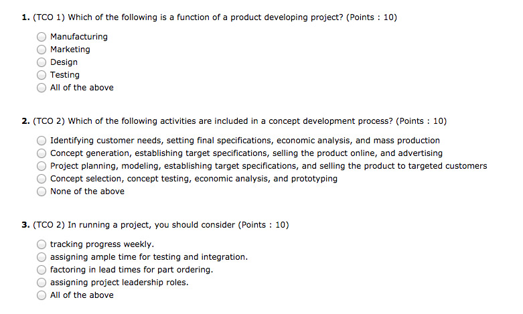Select Testing for question 1
This screenshot has height=314, width=523.
pyautogui.click(x=42, y=75)
